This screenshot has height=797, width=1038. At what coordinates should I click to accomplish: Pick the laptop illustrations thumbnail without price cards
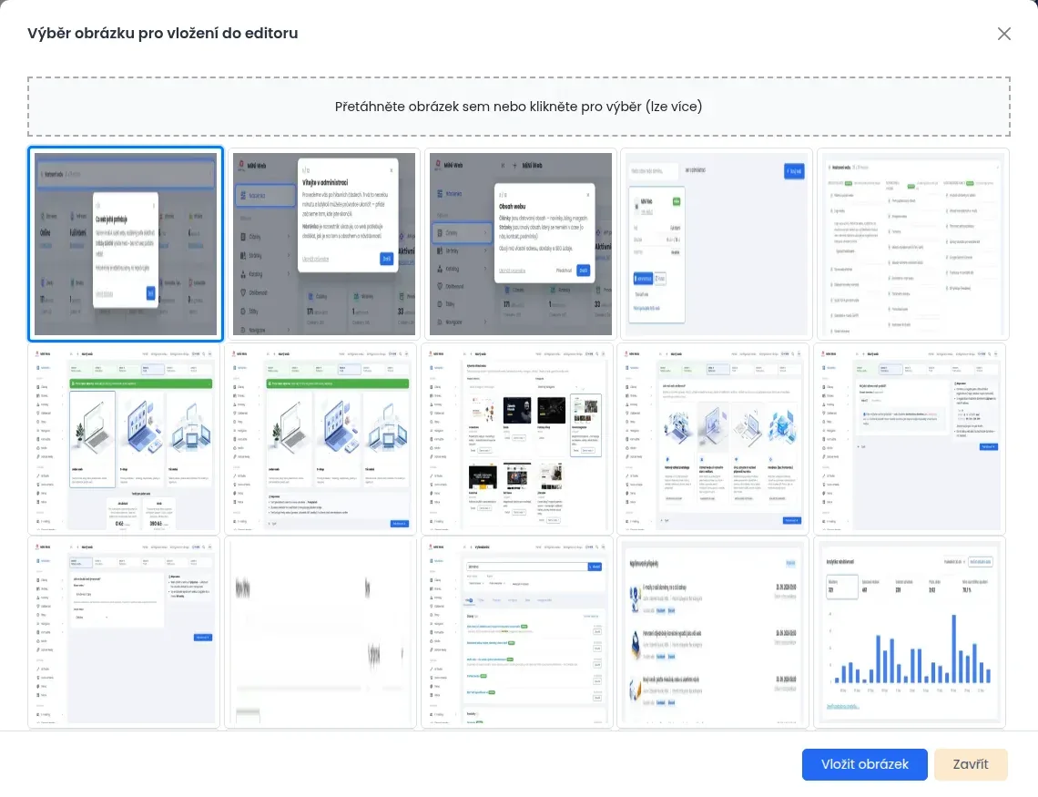(321, 438)
